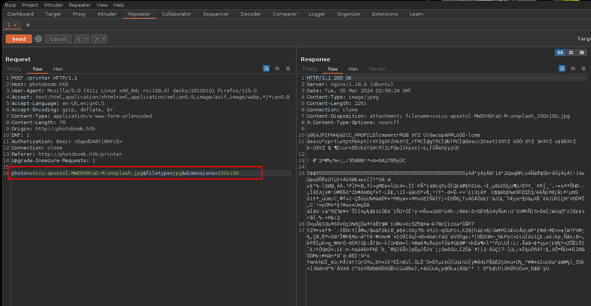Click the orange Send button
591x306 pixels.
point(19,39)
